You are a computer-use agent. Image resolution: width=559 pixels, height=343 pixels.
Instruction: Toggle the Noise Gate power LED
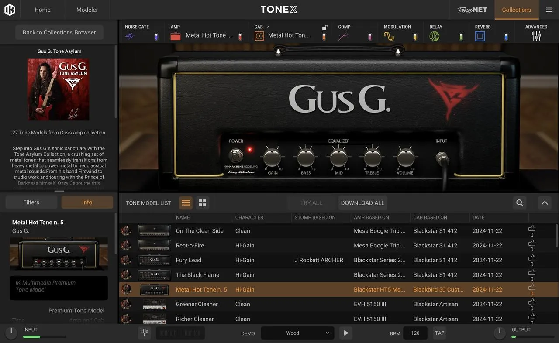pos(156,37)
